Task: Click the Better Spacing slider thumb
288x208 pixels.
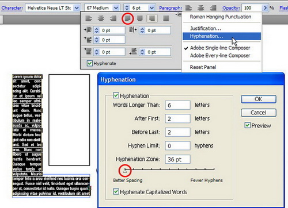Action: [125, 171]
